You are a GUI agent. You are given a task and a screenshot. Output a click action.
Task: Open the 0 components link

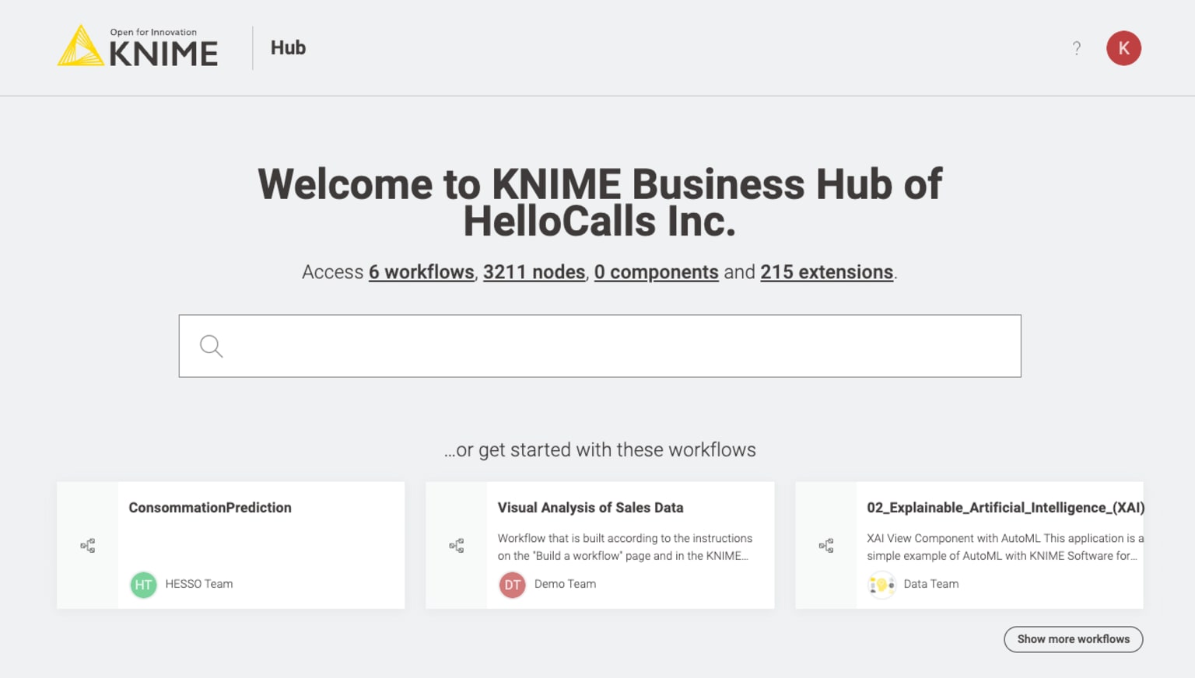point(656,272)
